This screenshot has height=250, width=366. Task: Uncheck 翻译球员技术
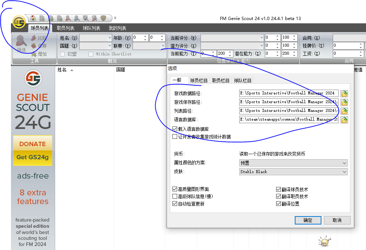coord(278,189)
